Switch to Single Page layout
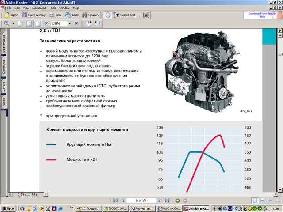The height and width of the screenshot is (212, 283). (x=255, y=201)
